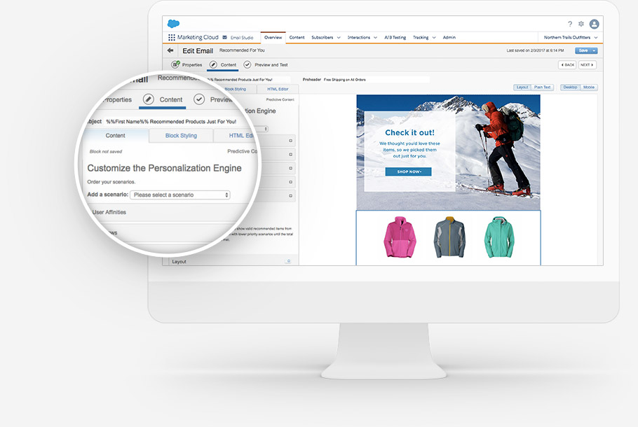The width and height of the screenshot is (638, 427).
Task: Click the Last saved timestamp text
Action: click(x=535, y=51)
